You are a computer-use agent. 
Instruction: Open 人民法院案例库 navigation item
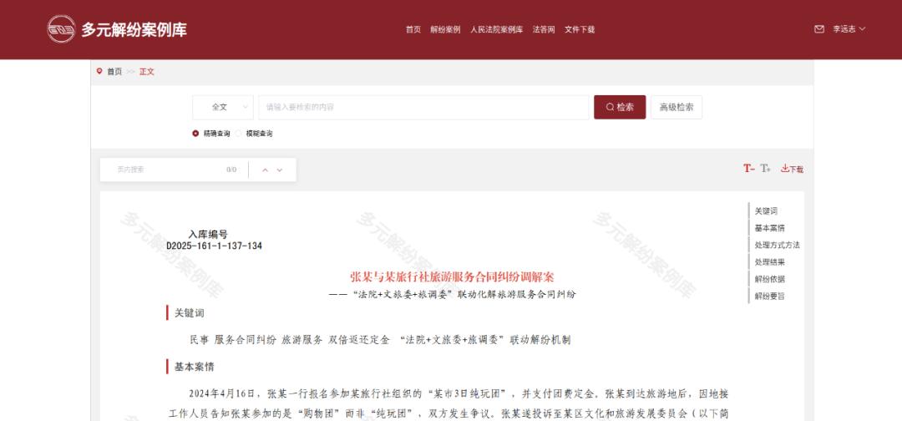pyautogui.click(x=496, y=30)
